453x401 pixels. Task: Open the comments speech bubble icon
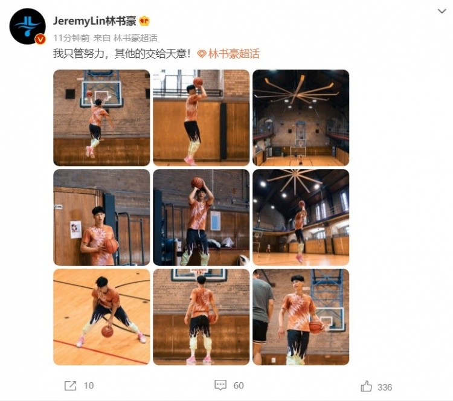click(x=220, y=385)
